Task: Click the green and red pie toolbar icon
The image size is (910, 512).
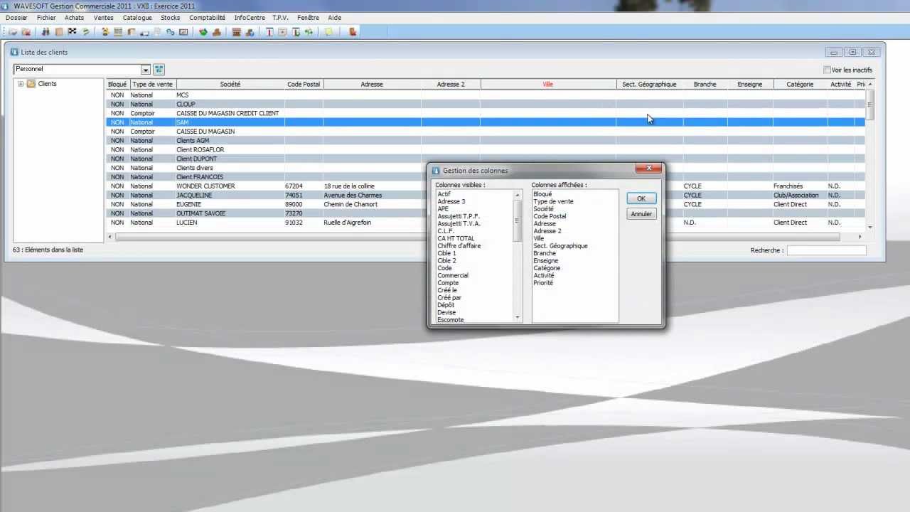Action: pyautogui.click(x=203, y=32)
